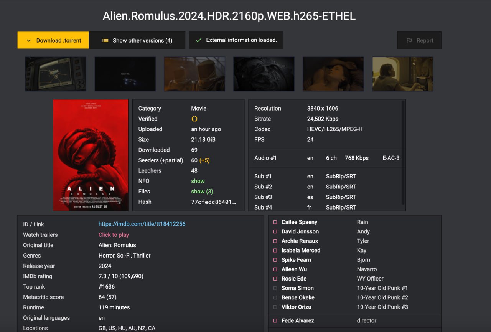Click the Alien Romulus red poster image
The width and height of the screenshot is (491, 332).
click(91, 155)
